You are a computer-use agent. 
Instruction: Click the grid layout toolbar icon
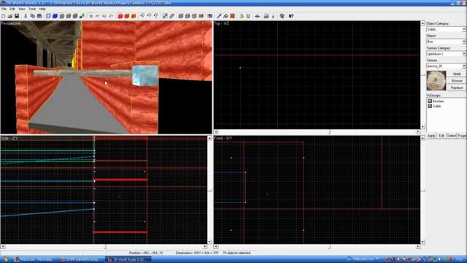[x=210, y=16]
